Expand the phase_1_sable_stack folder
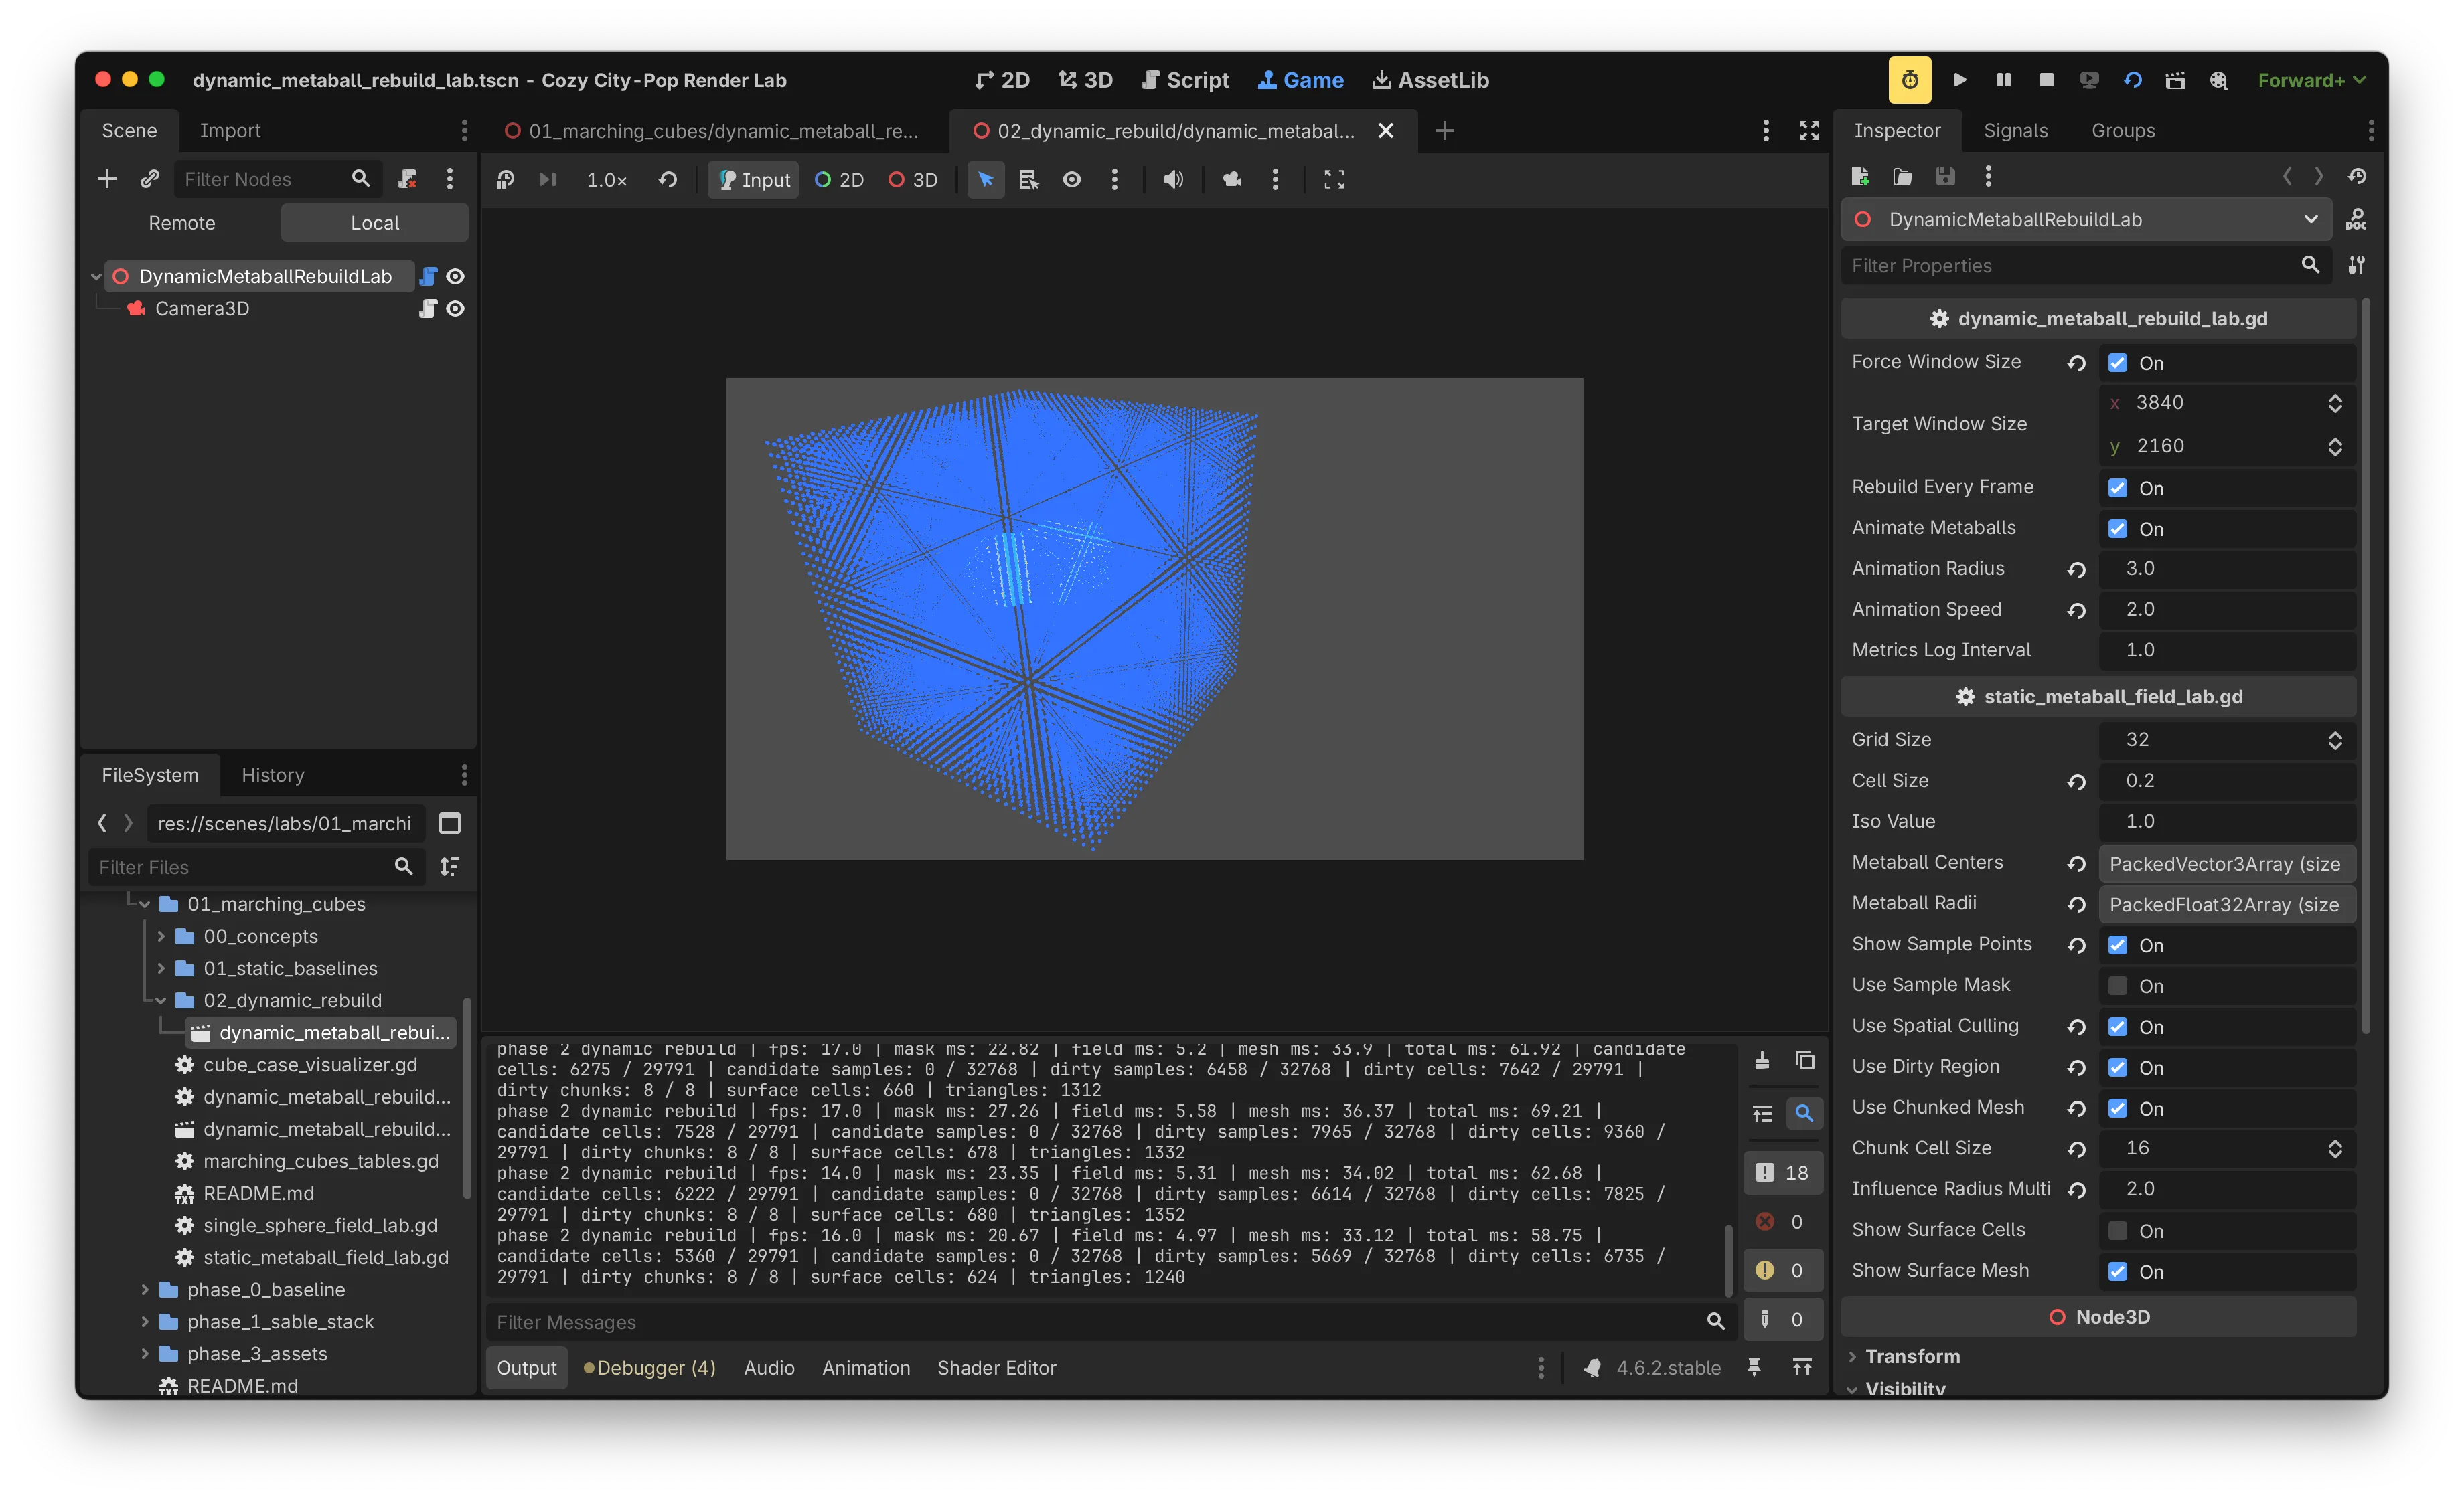Image resolution: width=2464 pixels, height=1499 pixels. tap(145, 1322)
